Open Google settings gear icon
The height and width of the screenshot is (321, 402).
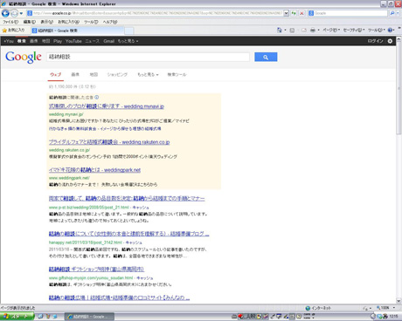390,41
